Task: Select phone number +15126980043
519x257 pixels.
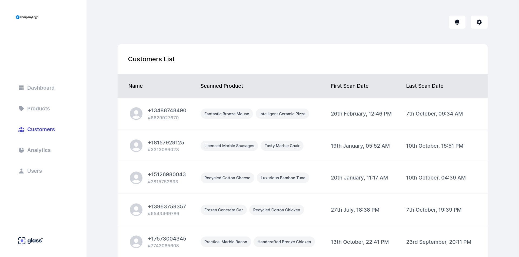Action: [167, 174]
